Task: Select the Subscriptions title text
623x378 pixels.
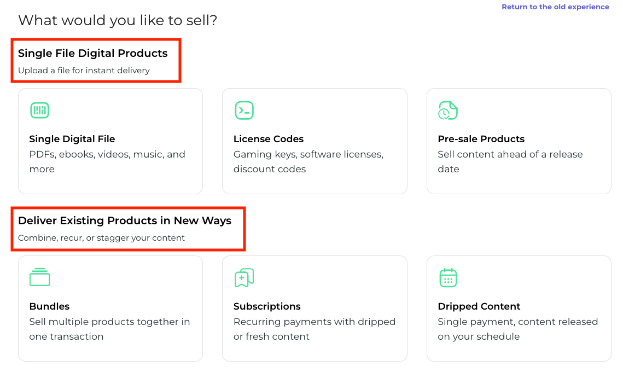Action: pyautogui.click(x=267, y=306)
